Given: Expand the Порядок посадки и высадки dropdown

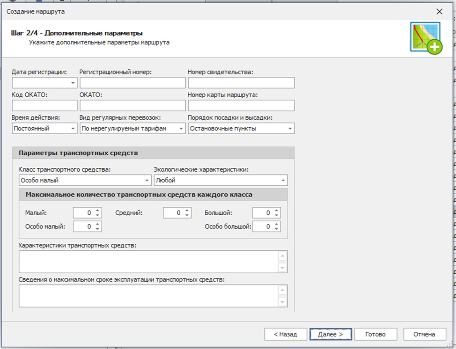Looking at the screenshot, I should click(x=290, y=129).
